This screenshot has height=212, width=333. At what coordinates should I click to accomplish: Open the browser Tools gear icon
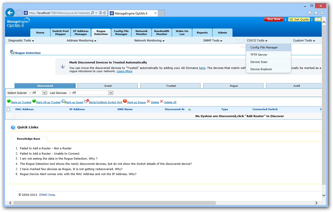322,13
